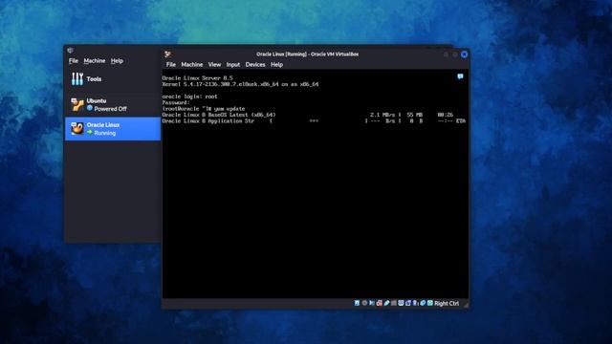This screenshot has height=344, width=612.
Task: Click the Oracle Linux VM title bar icon
Action: 168,54
